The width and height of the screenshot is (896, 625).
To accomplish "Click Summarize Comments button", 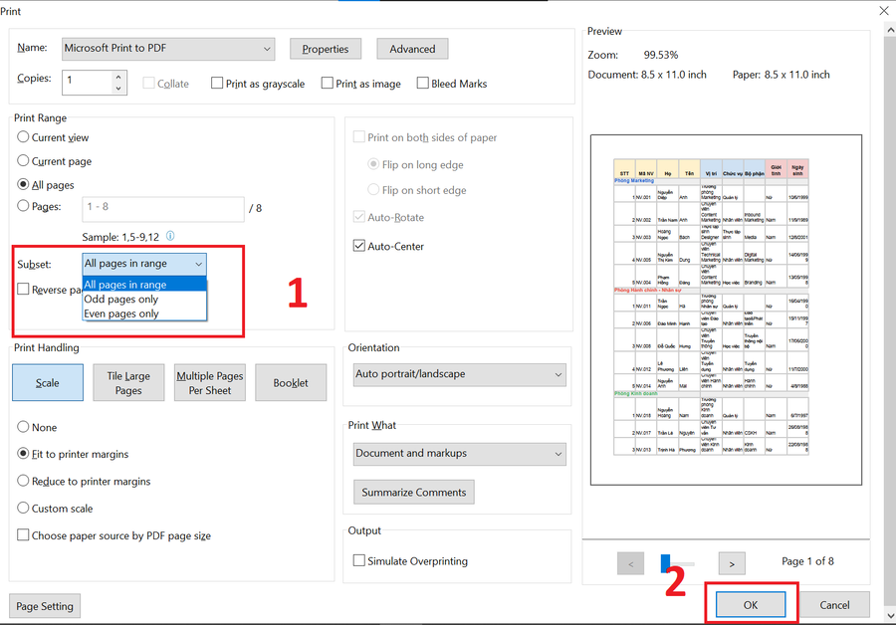I will coord(414,493).
